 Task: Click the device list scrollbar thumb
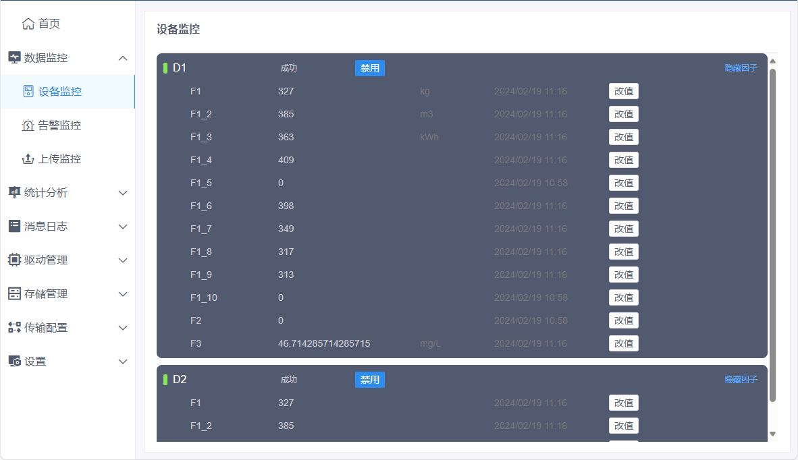[772, 235]
